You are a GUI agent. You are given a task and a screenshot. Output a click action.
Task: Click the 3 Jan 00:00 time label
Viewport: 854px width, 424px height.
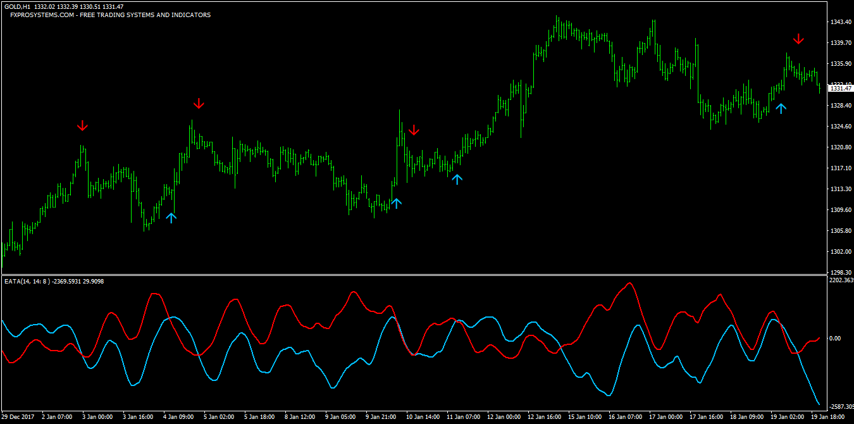[x=97, y=417]
